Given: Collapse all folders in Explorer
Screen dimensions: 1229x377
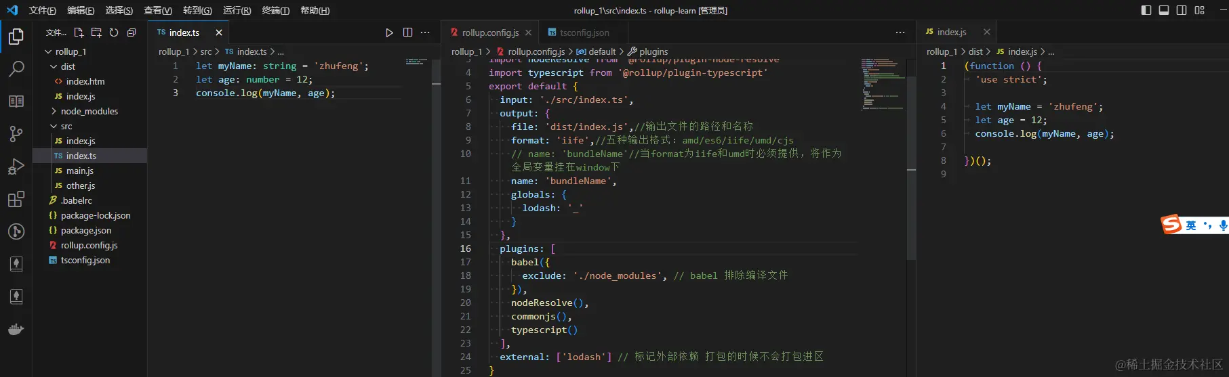Looking at the screenshot, I should pos(132,32).
